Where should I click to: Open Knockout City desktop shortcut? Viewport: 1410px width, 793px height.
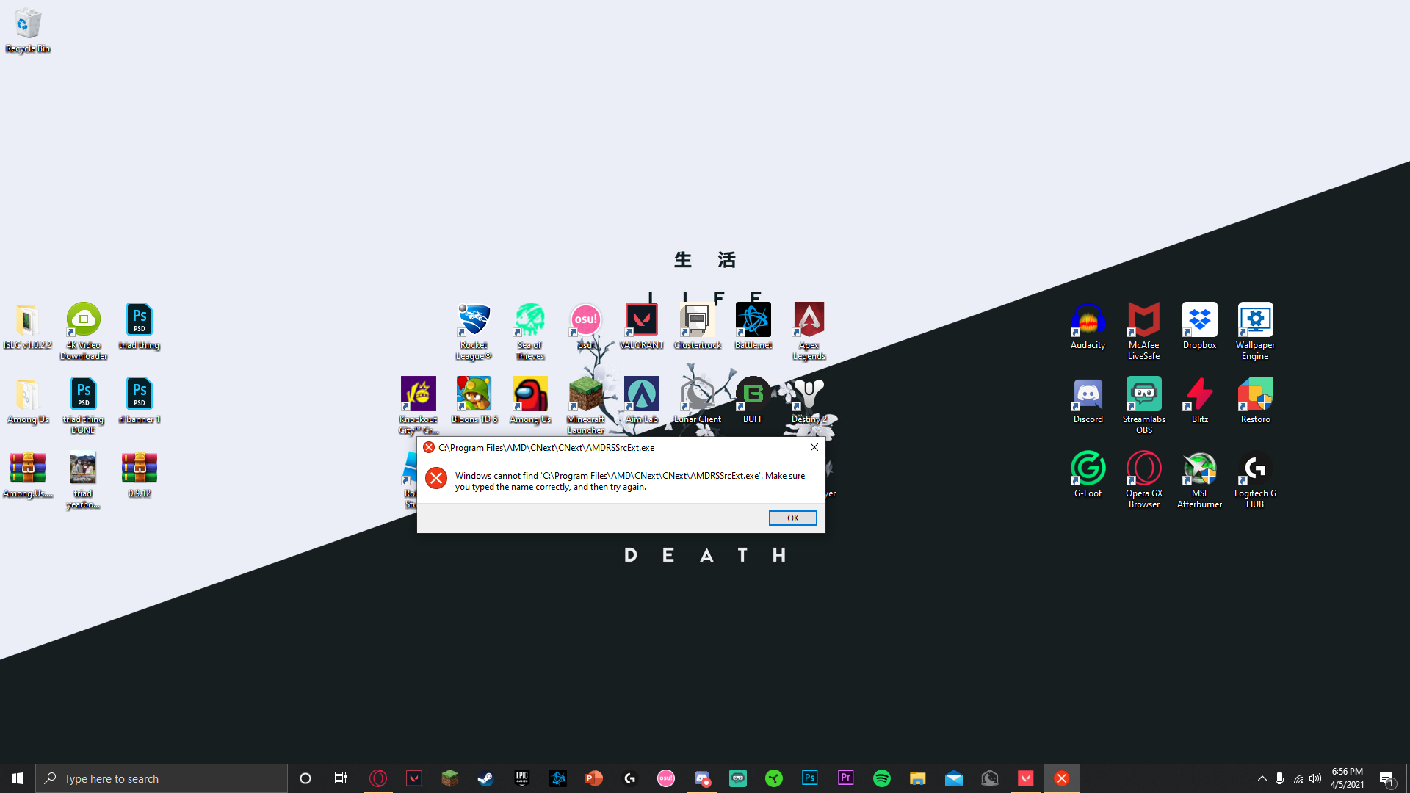pyautogui.click(x=418, y=406)
